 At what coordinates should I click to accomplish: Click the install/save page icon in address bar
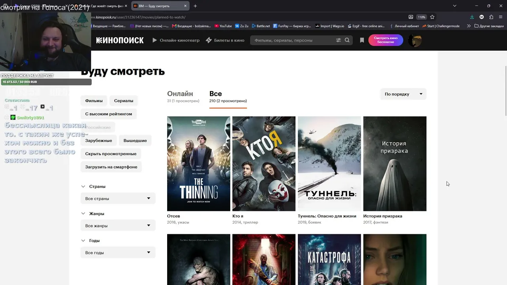point(411,17)
